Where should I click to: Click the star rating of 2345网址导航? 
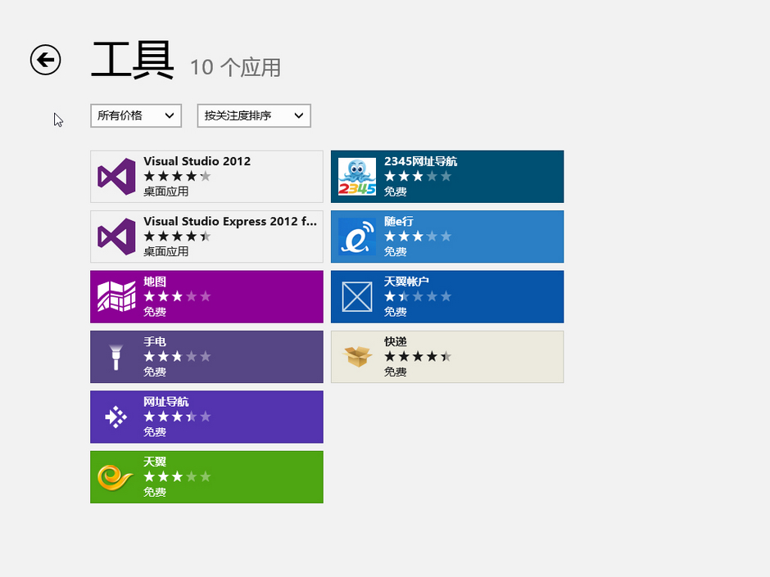click(418, 176)
